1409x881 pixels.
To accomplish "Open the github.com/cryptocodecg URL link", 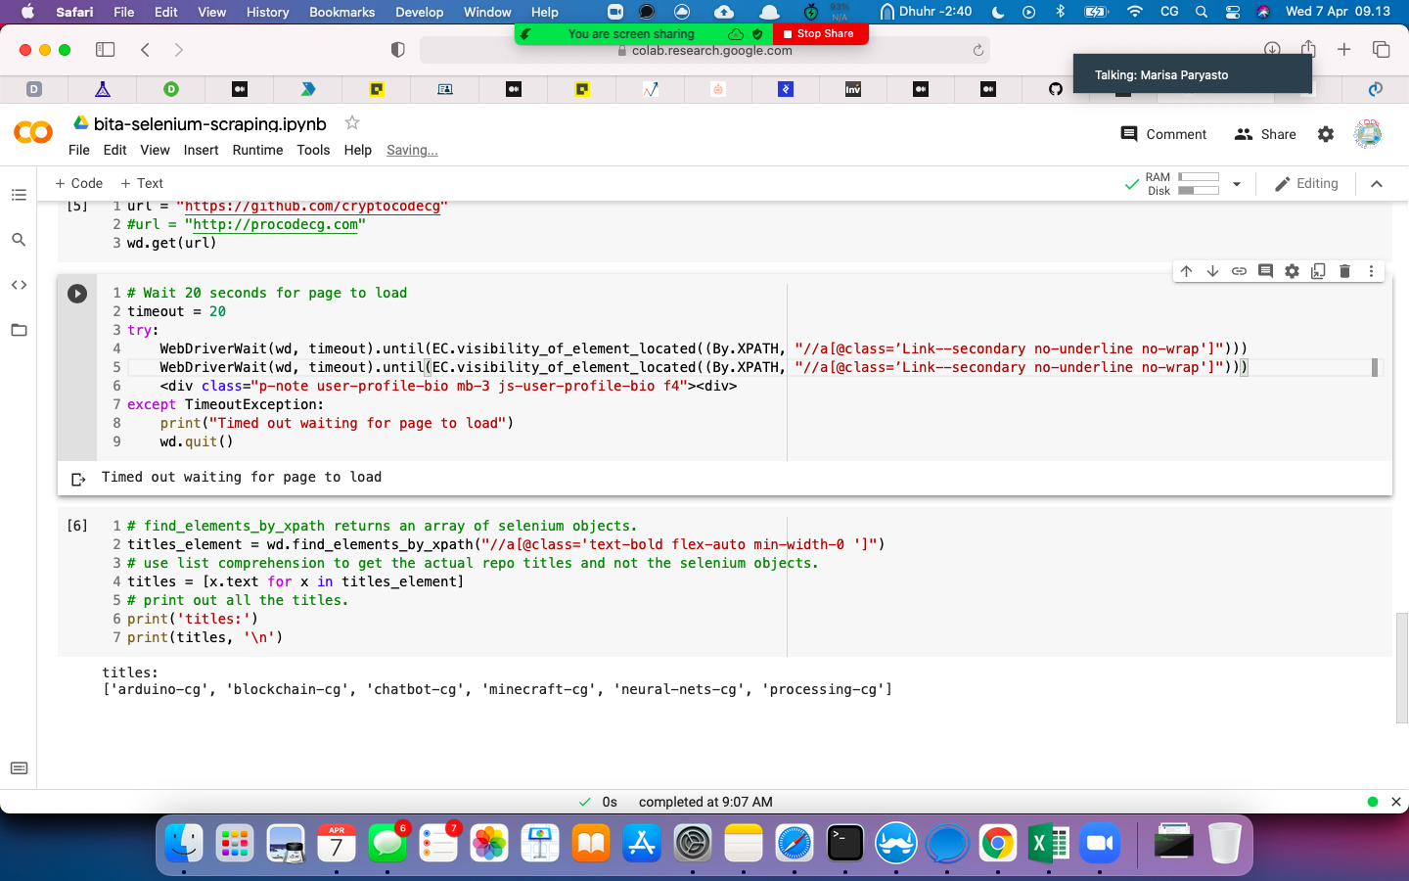I will coord(312,207).
